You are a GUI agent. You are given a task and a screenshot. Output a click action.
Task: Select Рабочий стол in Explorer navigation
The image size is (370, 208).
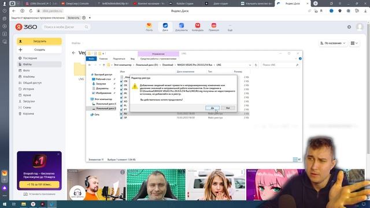103,79
